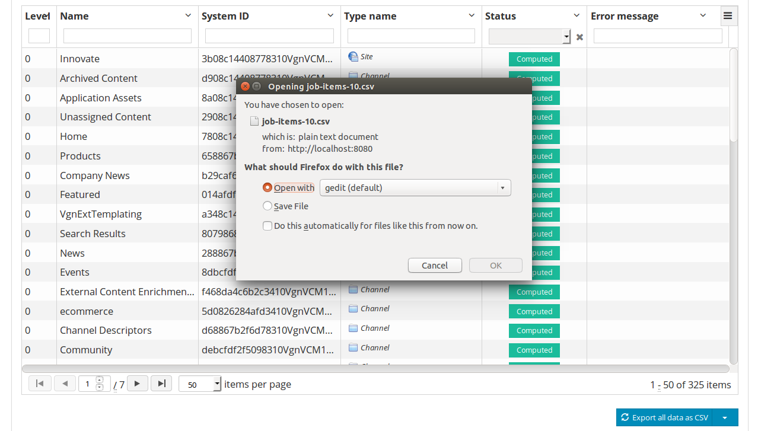Viewport: 758px width, 431px height.
Task: Click into the Error message filter field
Action: point(658,36)
